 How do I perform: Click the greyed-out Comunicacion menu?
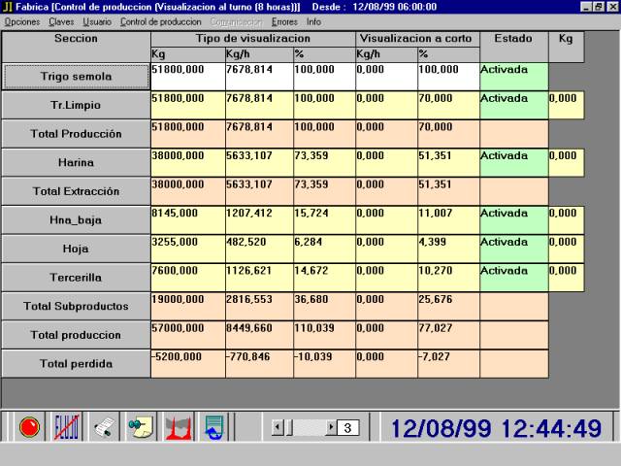tap(237, 22)
